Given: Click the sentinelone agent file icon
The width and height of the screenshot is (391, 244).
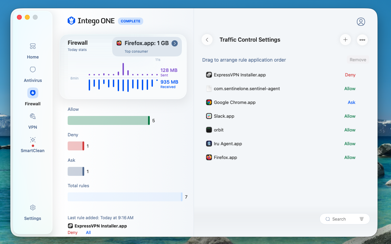Looking at the screenshot, I should tap(209, 88).
